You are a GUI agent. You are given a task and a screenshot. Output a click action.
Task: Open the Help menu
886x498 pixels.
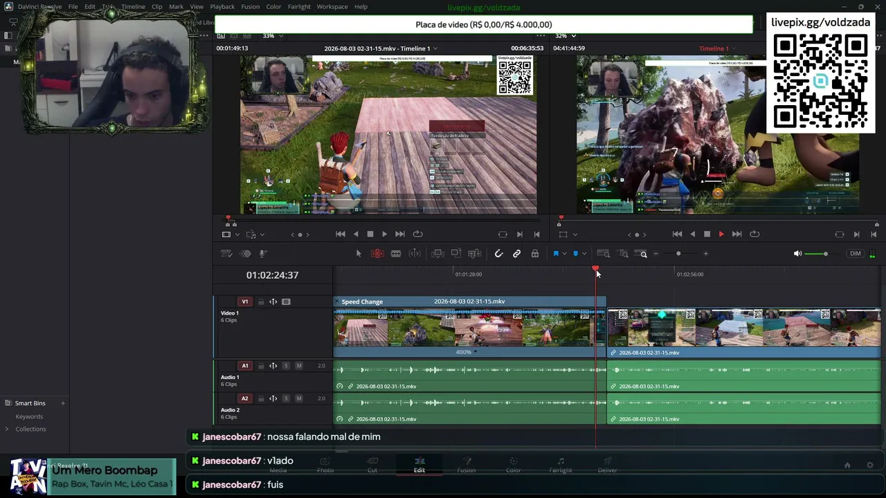point(361,7)
